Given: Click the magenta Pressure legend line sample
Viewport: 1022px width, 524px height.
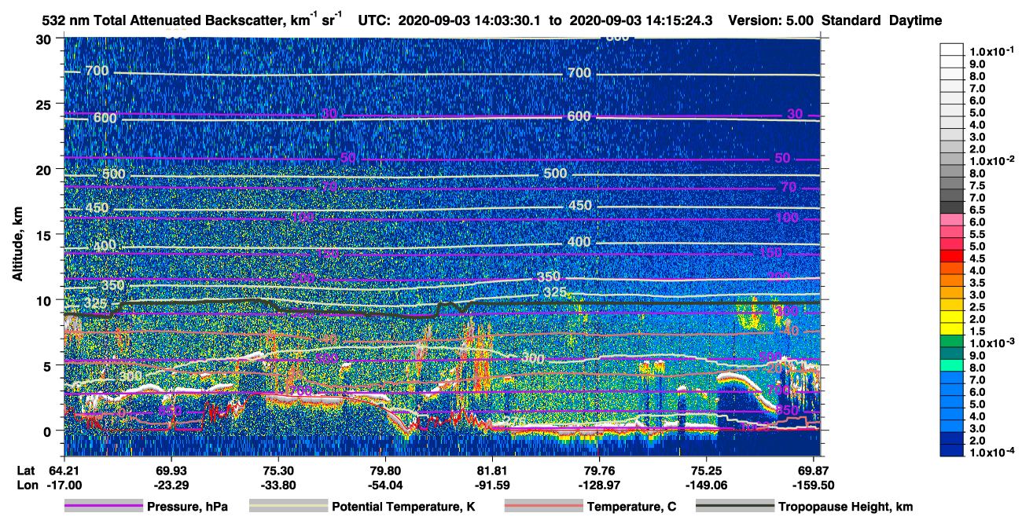Looking at the screenshot, I should [103, 507].
